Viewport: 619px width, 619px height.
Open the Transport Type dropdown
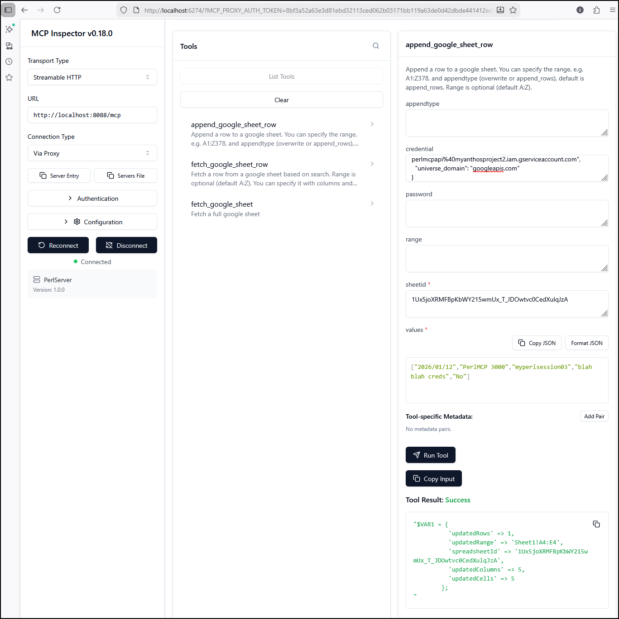pos(92,77)
